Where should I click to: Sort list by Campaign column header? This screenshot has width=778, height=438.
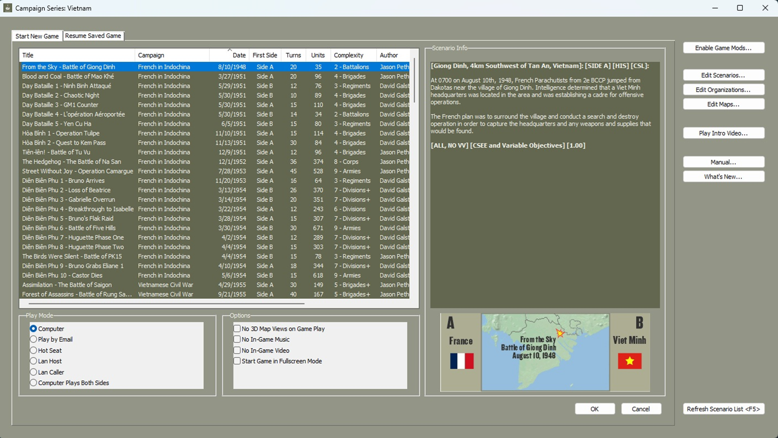click(x=151, y=55)
